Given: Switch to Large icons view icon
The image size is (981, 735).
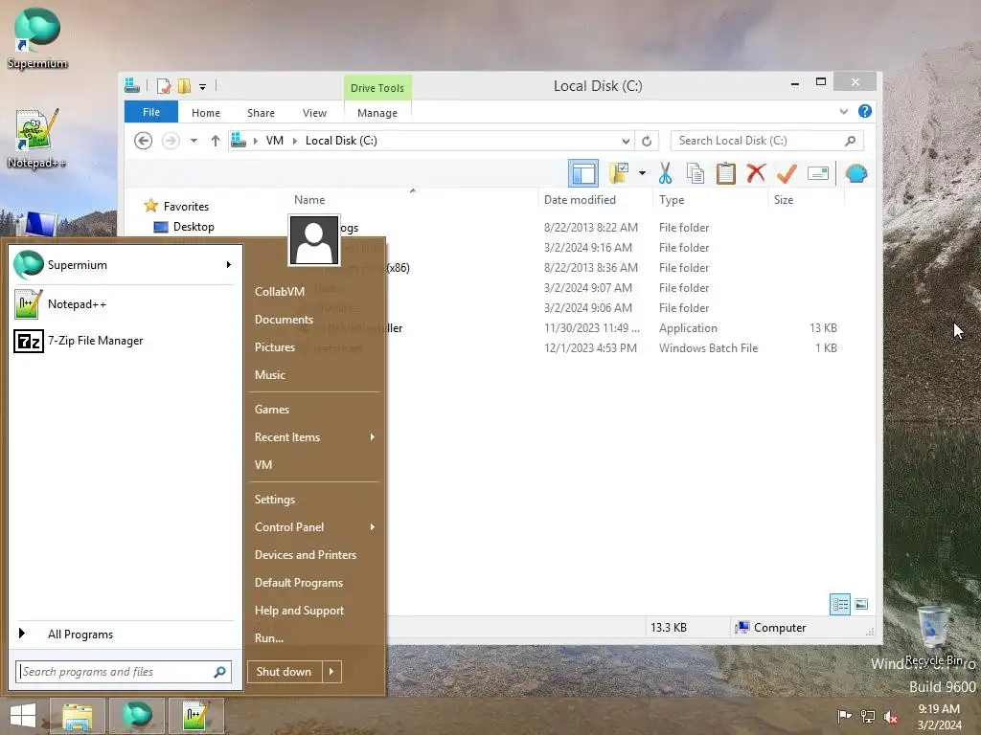Looking at the screenshot, I should coord(861,604).
